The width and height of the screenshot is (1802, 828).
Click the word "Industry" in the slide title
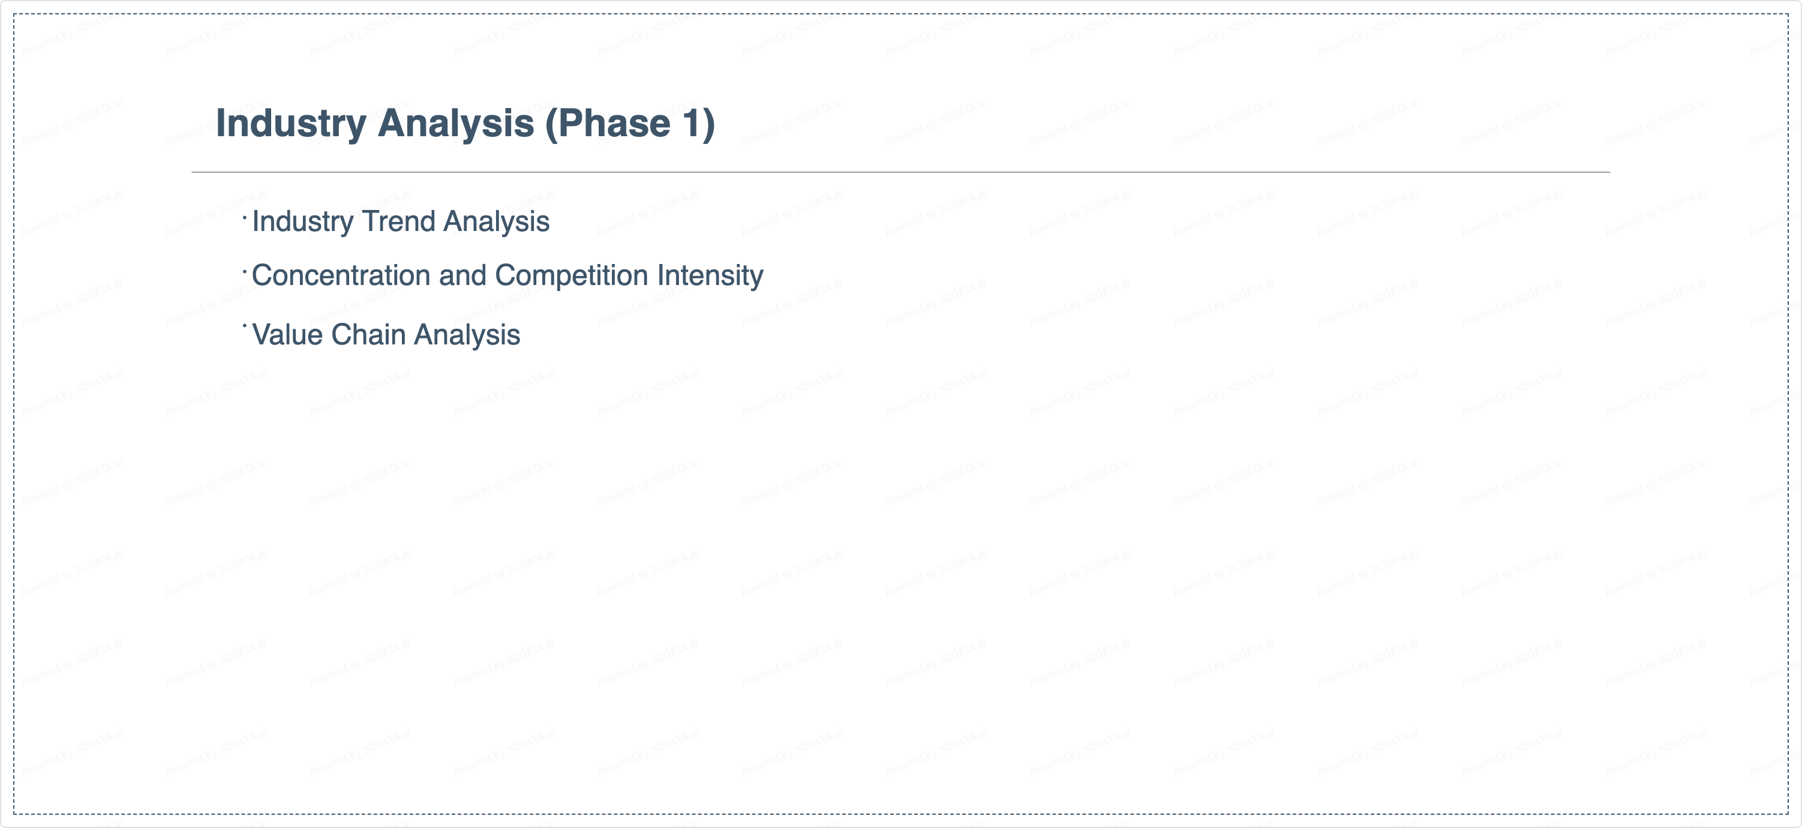point(290,124)
